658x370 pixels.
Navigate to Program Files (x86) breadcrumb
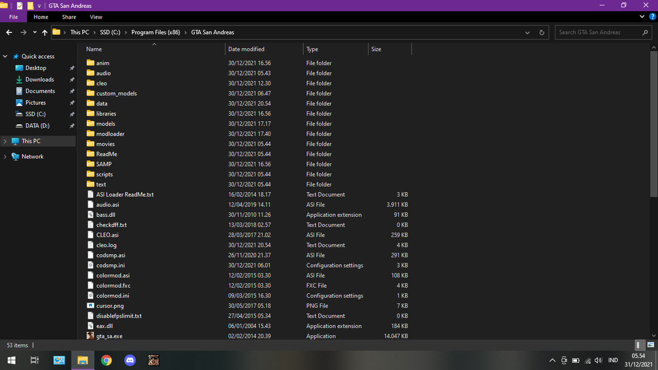(156, 32)
